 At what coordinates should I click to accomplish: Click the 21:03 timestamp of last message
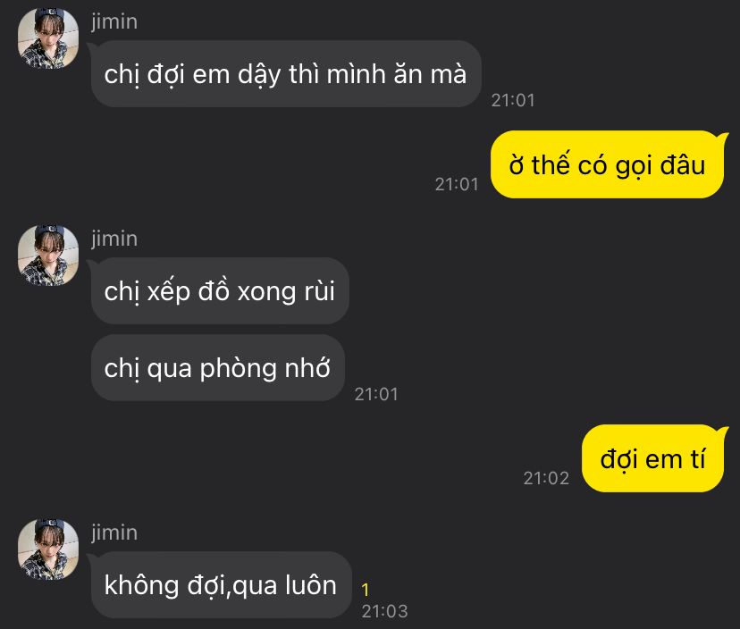384,611
